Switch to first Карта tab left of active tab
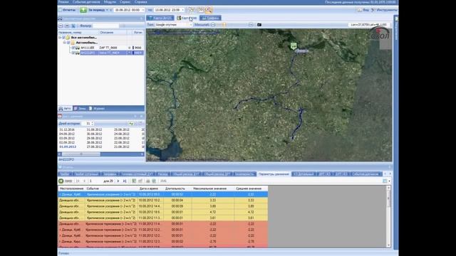 pos(160,18)
